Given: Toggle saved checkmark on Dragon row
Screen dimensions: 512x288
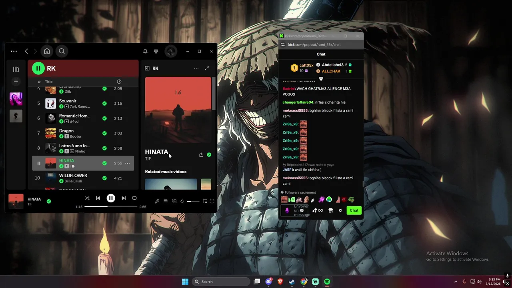Looking at the screenshot, I should pyautogui.click(x=104, y=133).
